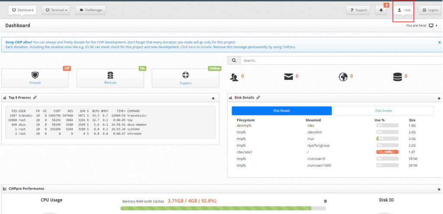The width and height of the screenshot is (443, 214).
Task: Open the Backups server panel
Action: [110, 78]
